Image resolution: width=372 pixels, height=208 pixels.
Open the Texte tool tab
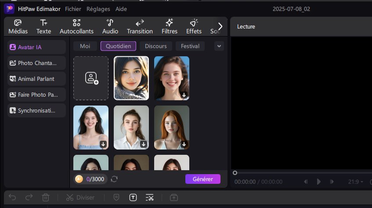tap(43, 26)
